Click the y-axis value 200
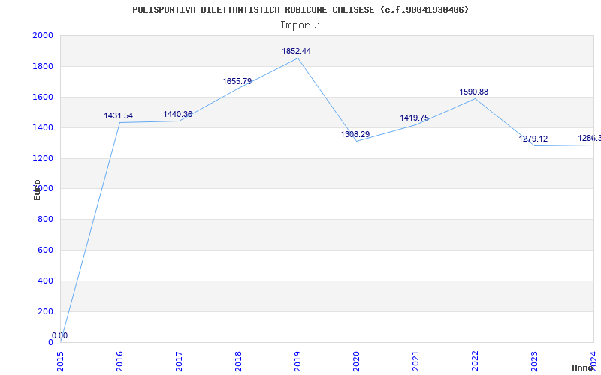This screenshot has height=375, width=601. [46, 311]
